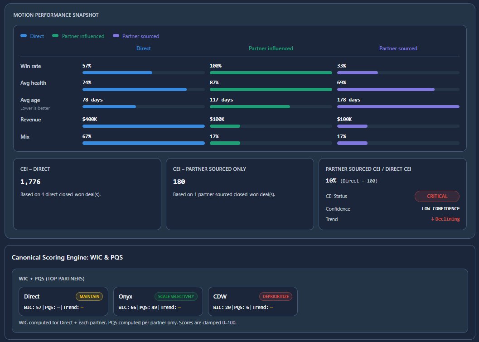Expand the CEI – DIRECT card
This screenshot has width=479, height=342.
[87, 194]
